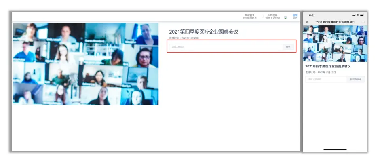Image resolution: width=382 pixels, height=160 pixels.
Task: Click the battery icon in phone status bar
Action: point(362,15)
